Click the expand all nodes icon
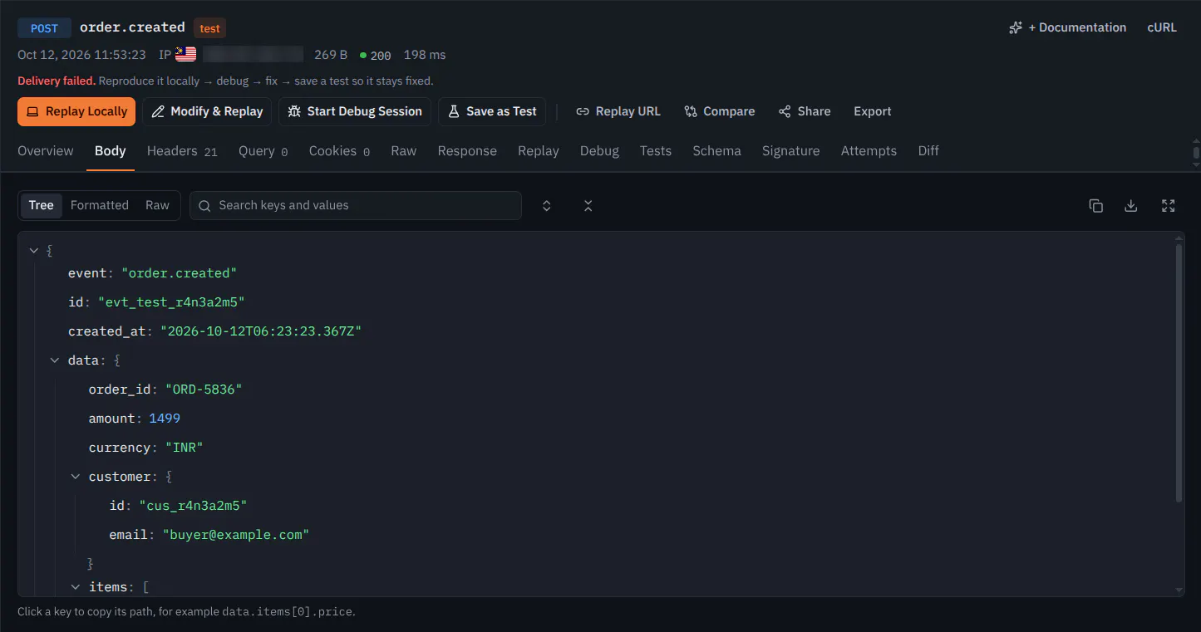 point(547,206)
